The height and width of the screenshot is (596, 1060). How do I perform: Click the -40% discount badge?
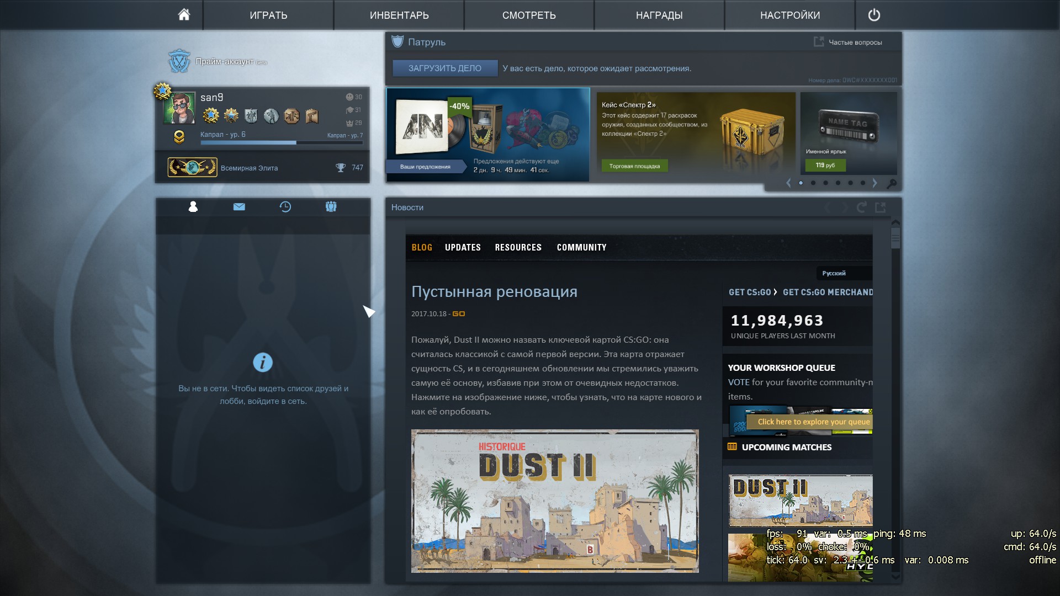tap(459, 106)
